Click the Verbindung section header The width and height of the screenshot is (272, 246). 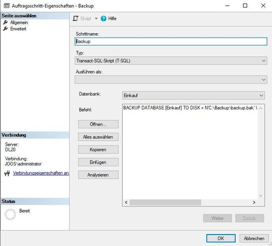(35, 135)
